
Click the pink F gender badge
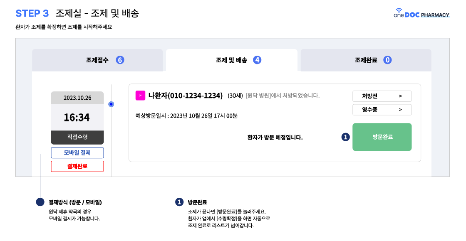click(x=140, y=96)
